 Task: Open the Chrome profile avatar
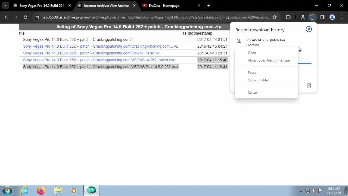coord(332,17)
